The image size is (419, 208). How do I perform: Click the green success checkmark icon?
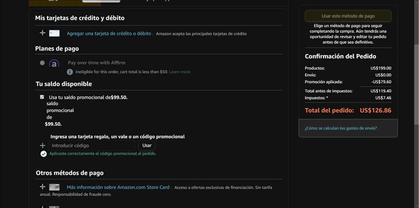click(x=44, y=154)
